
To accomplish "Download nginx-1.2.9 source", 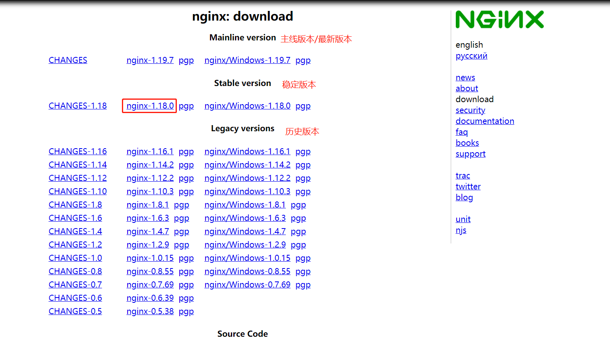I will pos(148,245).
